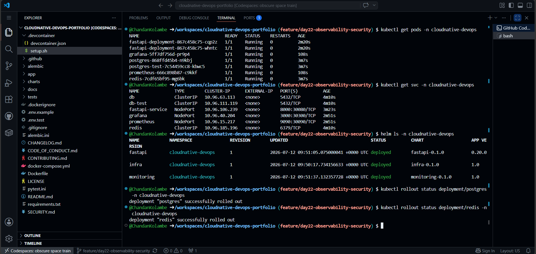Open Run and Debug view icon
This screenshot has width=536, height=254.
(9, 83)
